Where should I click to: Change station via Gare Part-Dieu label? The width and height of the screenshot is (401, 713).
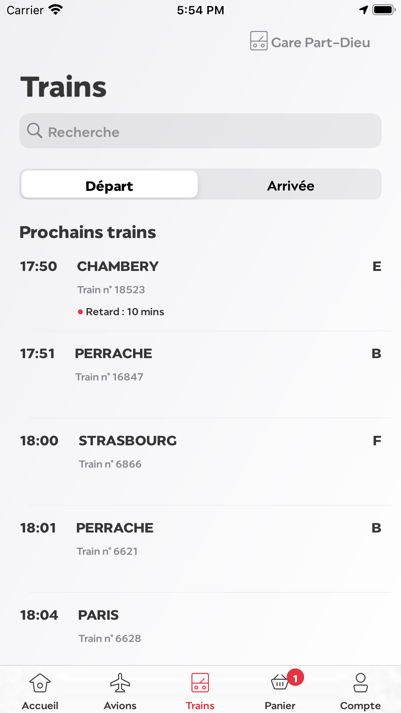320,43
